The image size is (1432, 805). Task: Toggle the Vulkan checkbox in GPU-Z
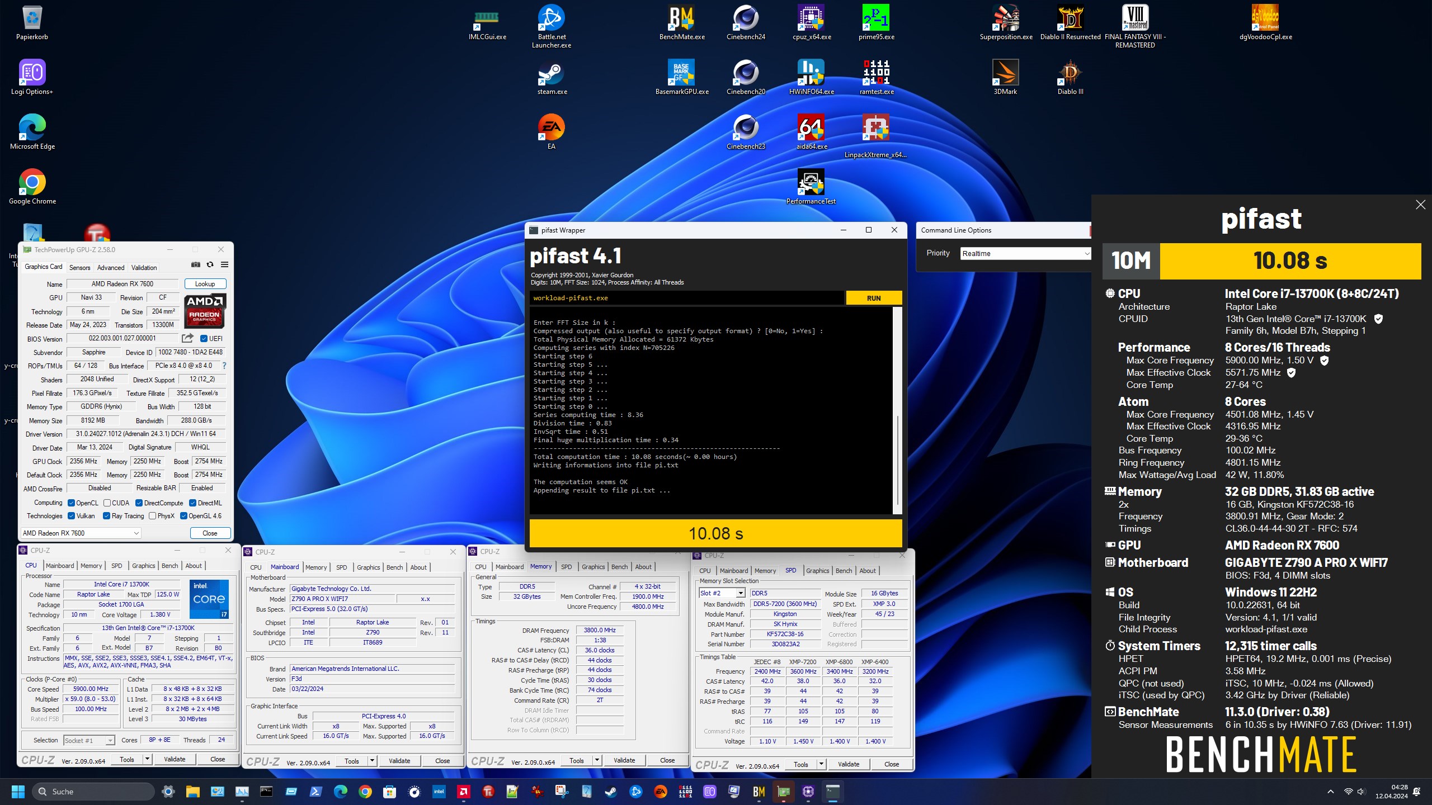coord(71,515)
